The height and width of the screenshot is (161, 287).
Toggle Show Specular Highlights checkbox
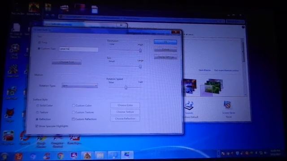37,126
